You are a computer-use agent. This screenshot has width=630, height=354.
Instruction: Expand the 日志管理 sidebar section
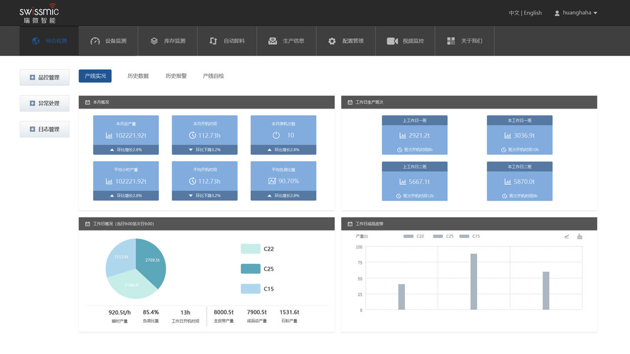45,129
